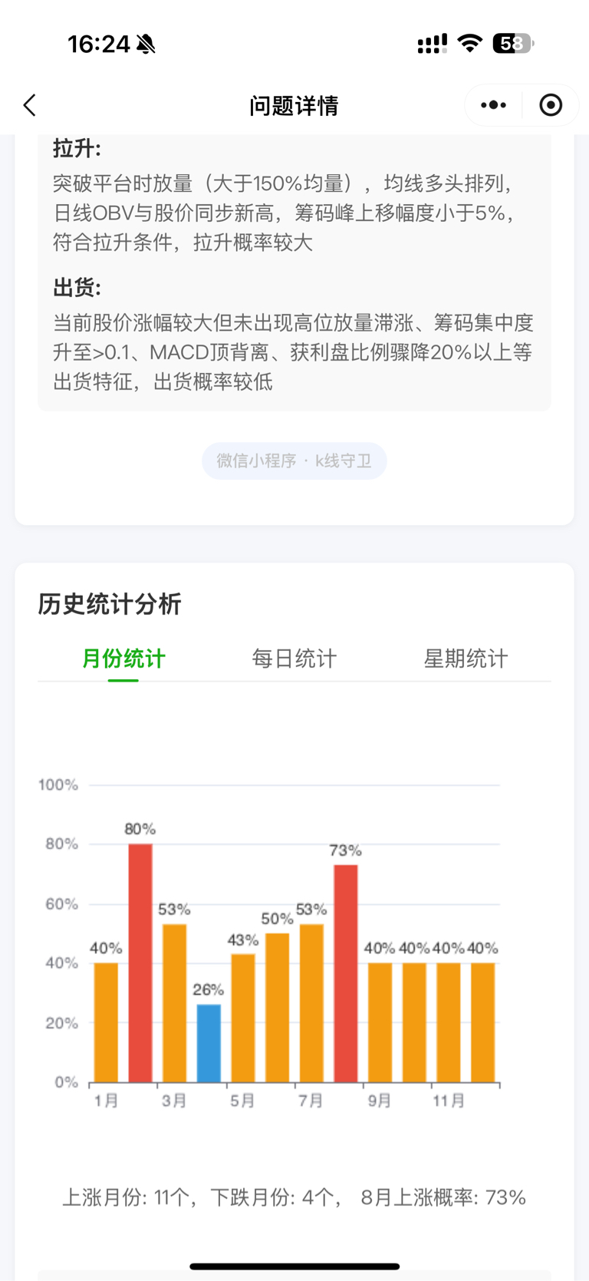Tap the mini program close circle icon

tap(551, 105)
